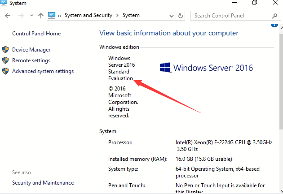Click the '16.0 GB (15.8 GB usable)' value
This screenshot has width=283, height=194.
[204, 159]
